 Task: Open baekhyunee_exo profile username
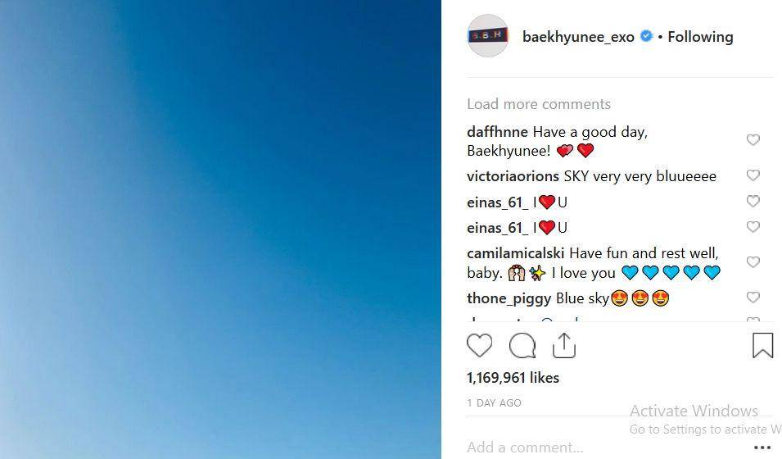tap(579, 36)
